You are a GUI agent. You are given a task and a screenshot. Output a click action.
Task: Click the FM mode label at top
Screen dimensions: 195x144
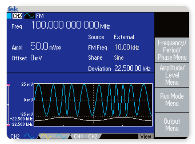[40, 16]
